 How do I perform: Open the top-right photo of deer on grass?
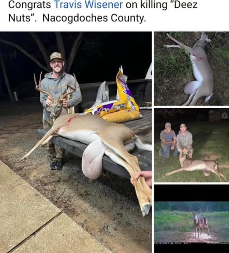191,69
